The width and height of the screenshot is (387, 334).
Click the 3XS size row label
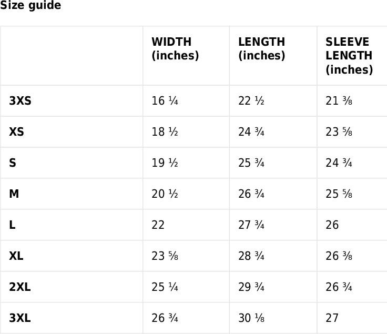pos(20,100)
